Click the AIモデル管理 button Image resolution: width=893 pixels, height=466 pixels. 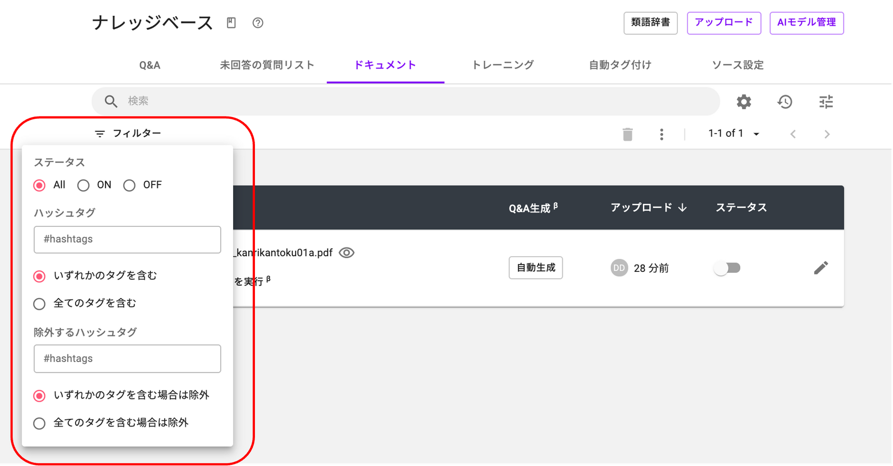pos(806,23)
